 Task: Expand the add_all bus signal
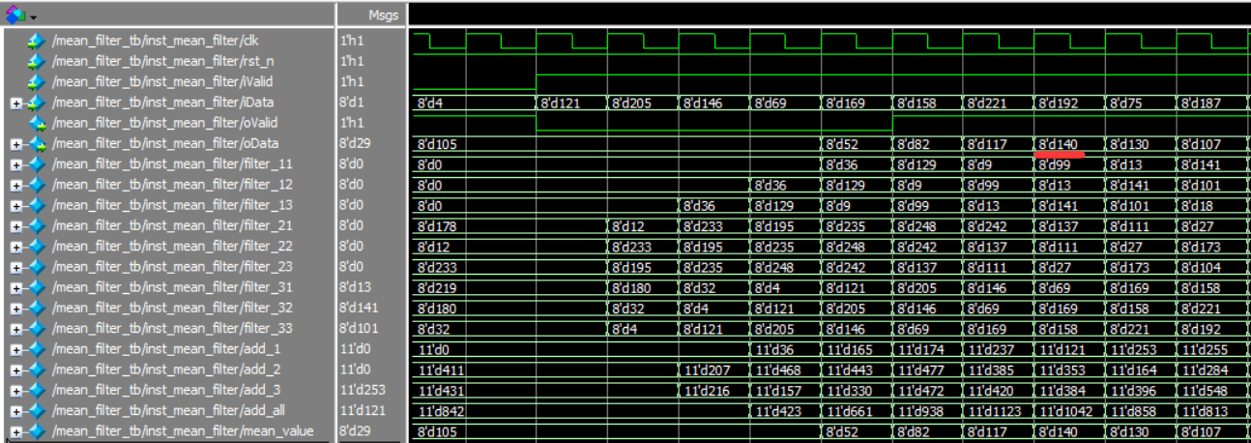click(x=15, y=410)
